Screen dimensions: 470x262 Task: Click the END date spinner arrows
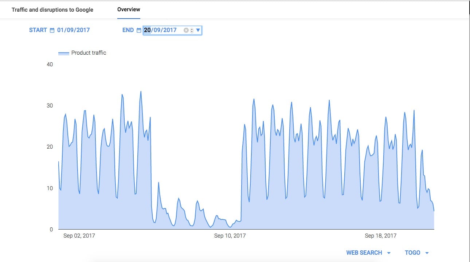point(192,30)
